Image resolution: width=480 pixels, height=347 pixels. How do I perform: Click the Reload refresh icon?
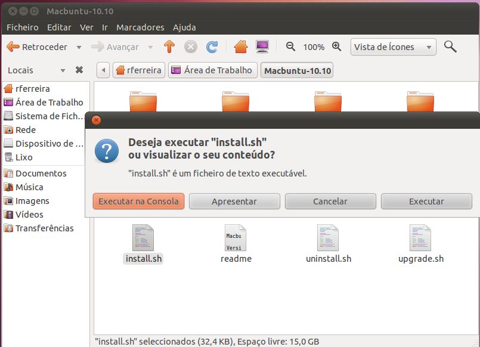point(212,47)
